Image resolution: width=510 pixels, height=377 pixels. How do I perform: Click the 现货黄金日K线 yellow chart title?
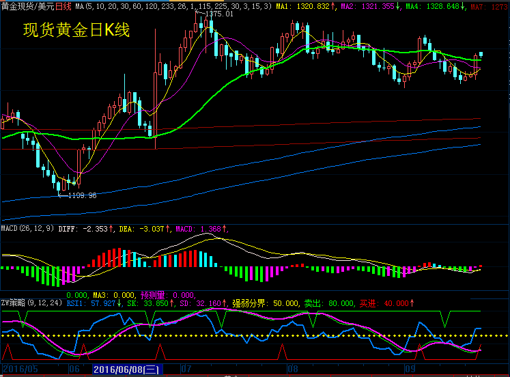75,31
